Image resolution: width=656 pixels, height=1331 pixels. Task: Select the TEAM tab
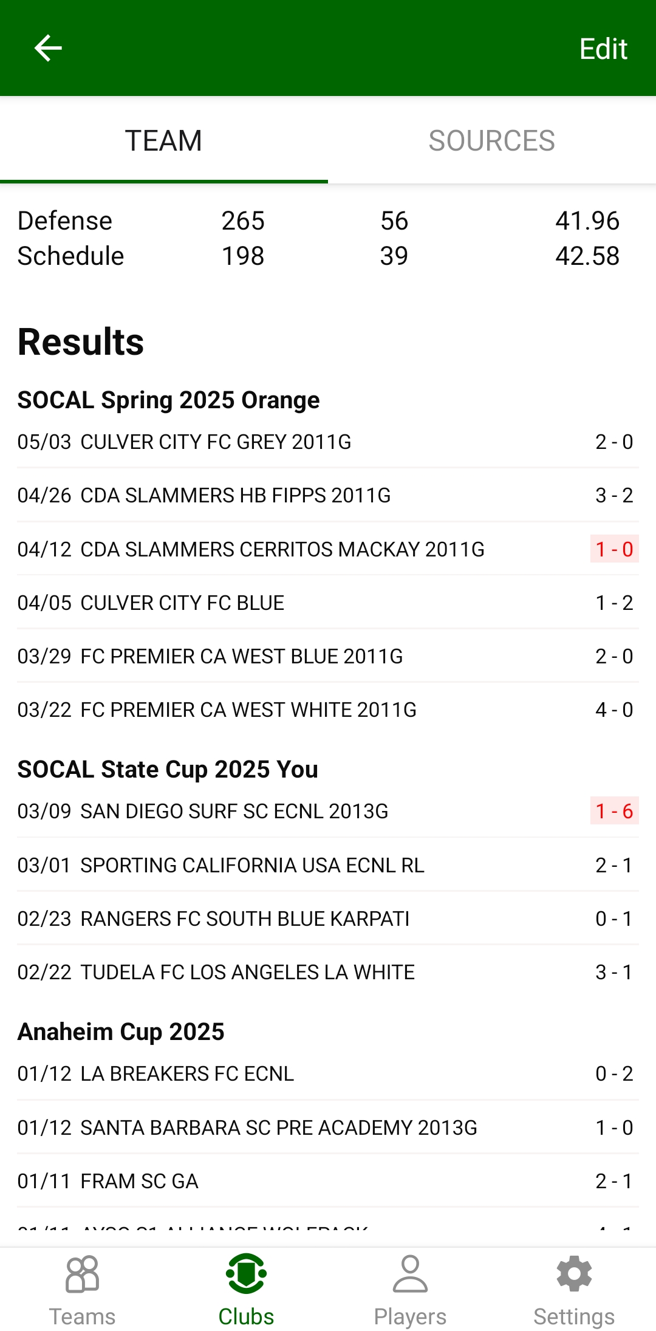click(163, 141)
